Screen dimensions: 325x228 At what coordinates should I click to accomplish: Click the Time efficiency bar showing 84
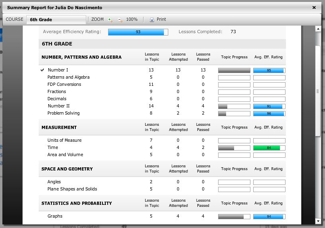(x=269, y=148)
